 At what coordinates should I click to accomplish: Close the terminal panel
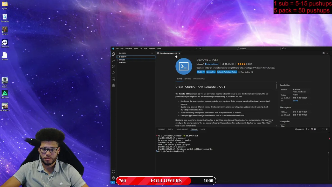tap(327, 129)
